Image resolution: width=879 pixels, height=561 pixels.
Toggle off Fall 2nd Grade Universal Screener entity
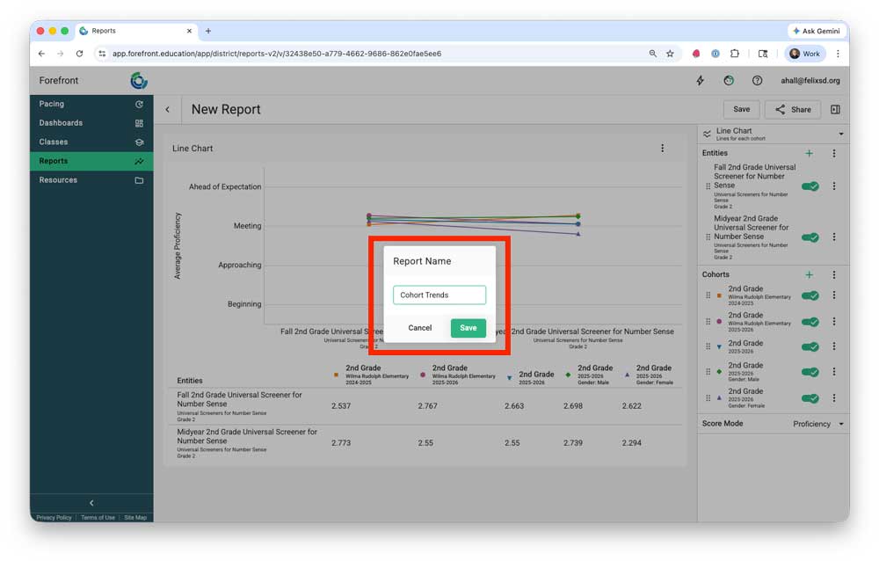click(810, 186)
